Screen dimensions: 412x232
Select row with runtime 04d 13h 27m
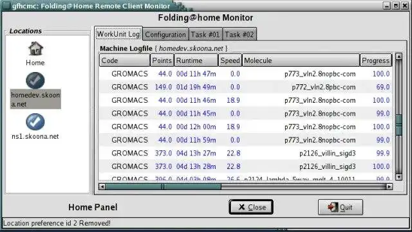point(245,153)
